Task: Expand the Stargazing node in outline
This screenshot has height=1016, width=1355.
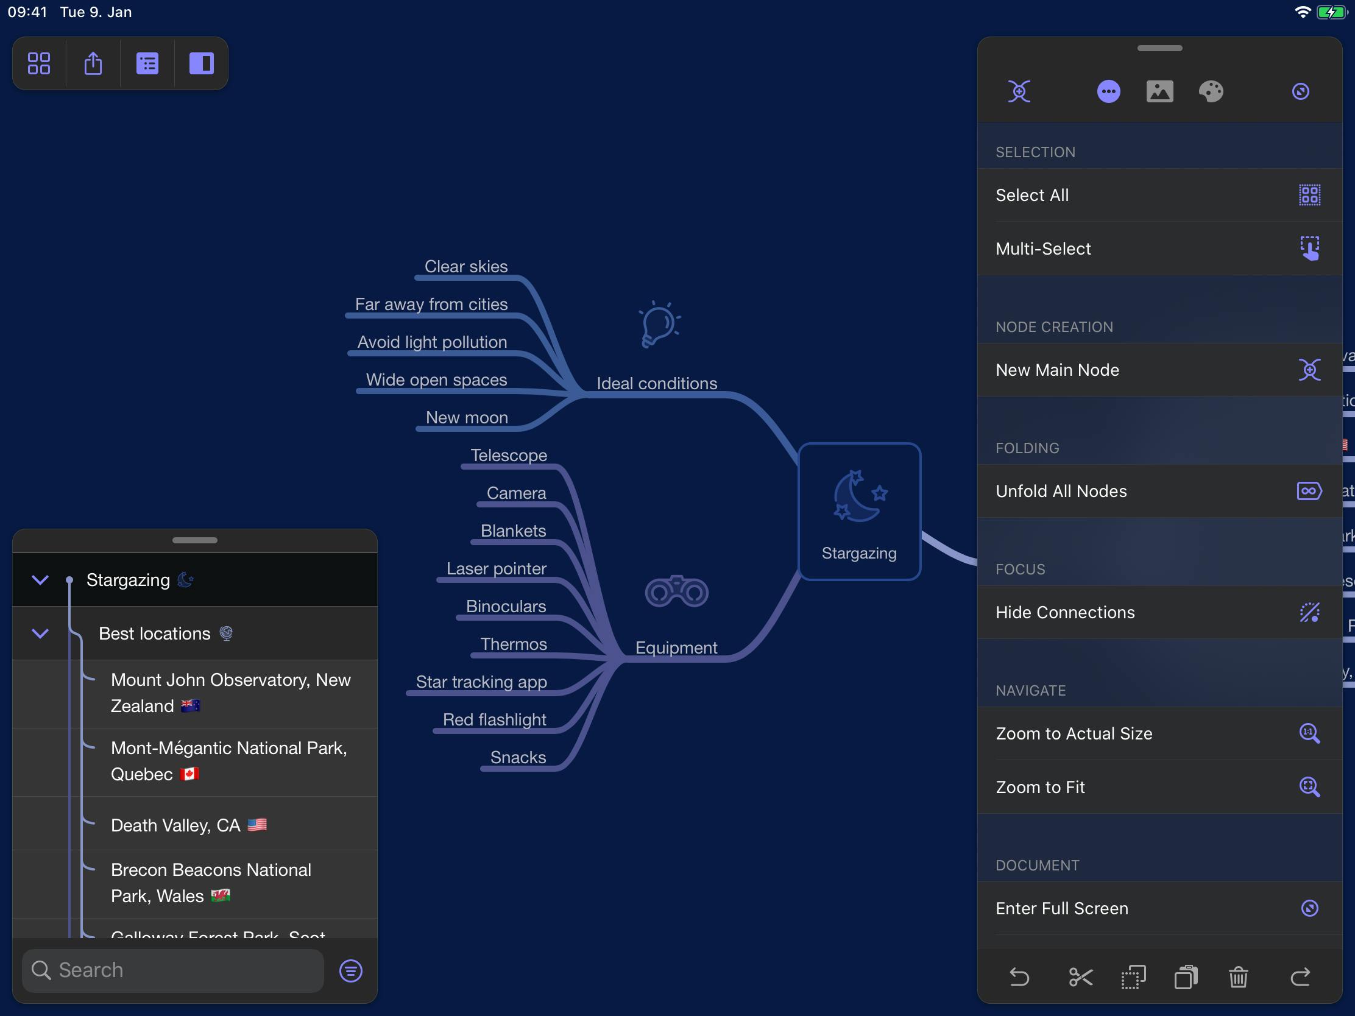Action: coord(40,580)
